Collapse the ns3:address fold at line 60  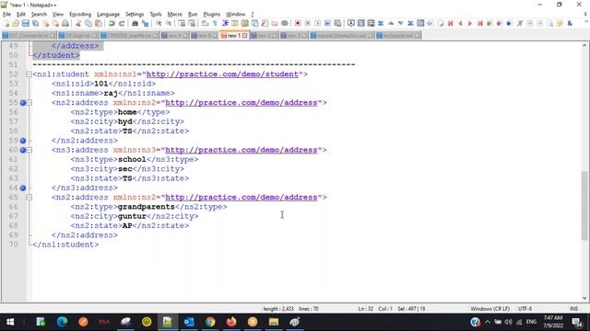pos(29,150)
